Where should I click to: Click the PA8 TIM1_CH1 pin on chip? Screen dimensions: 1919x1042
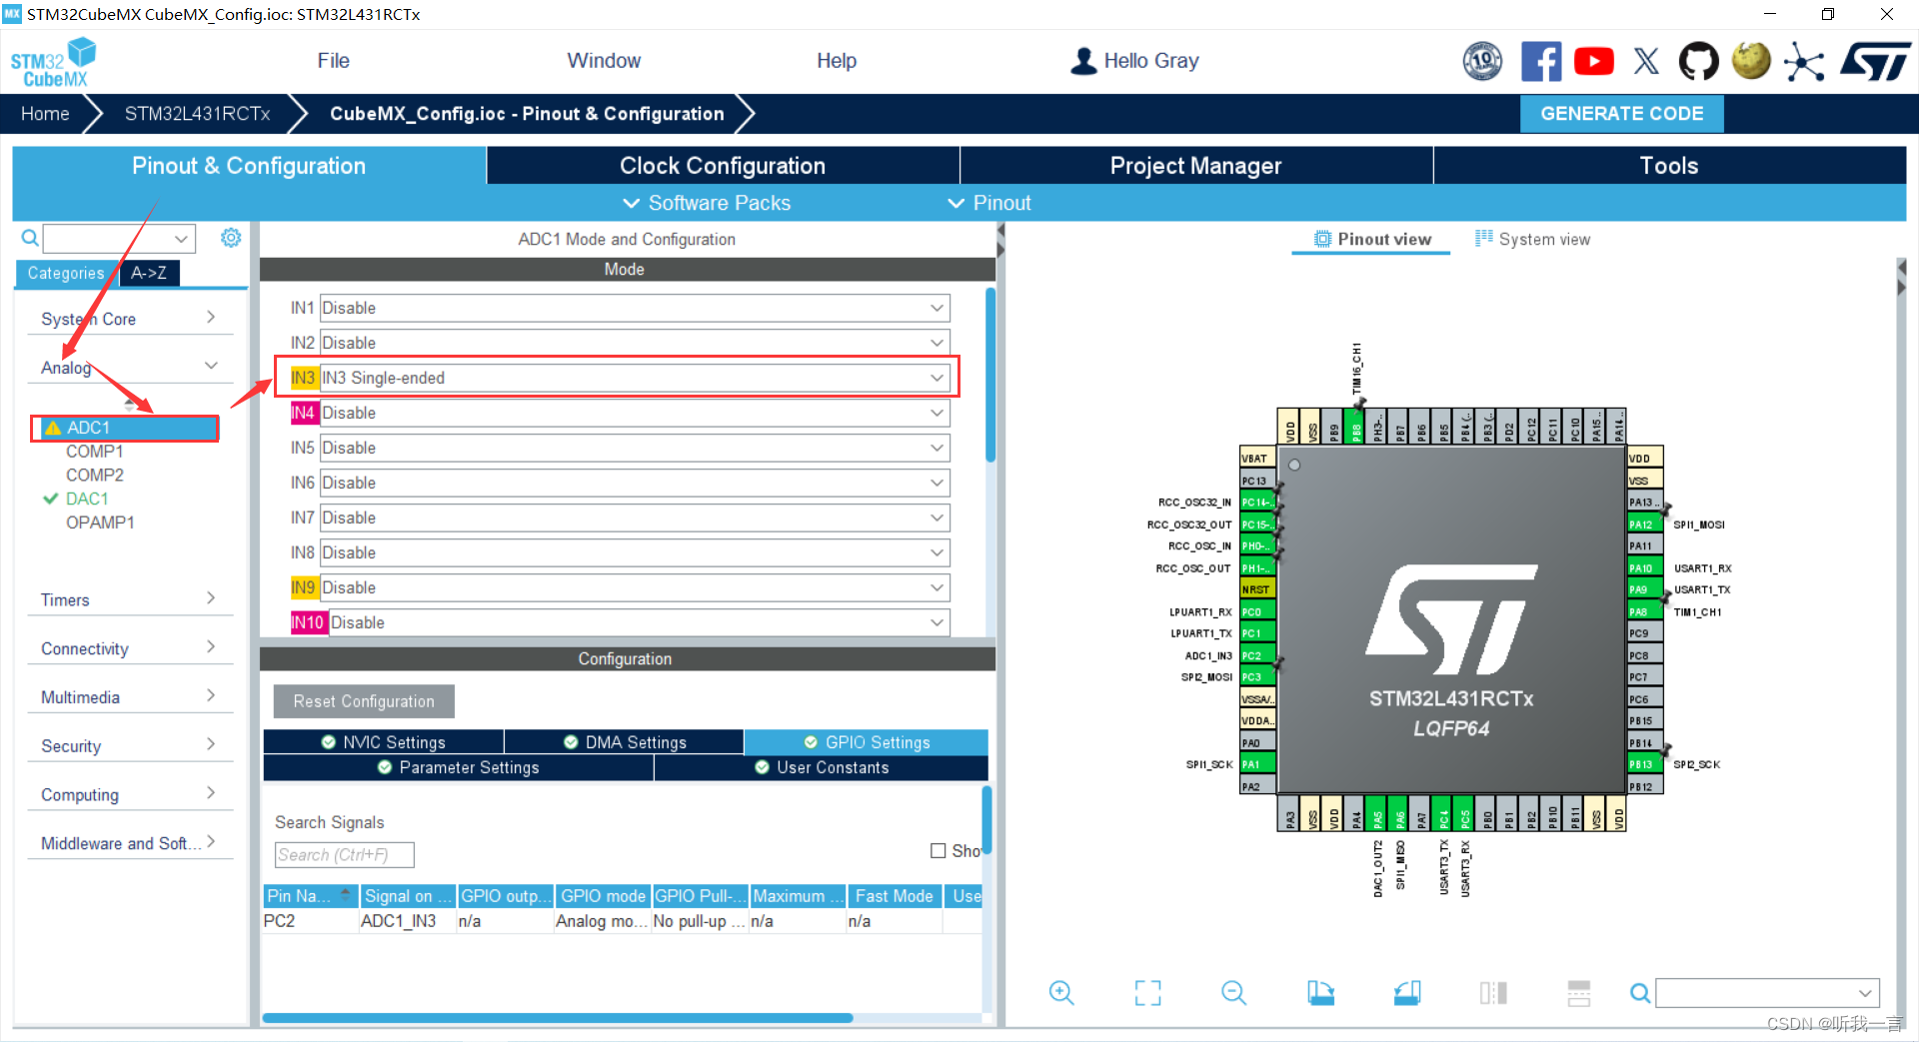[x=1645, y=611]
